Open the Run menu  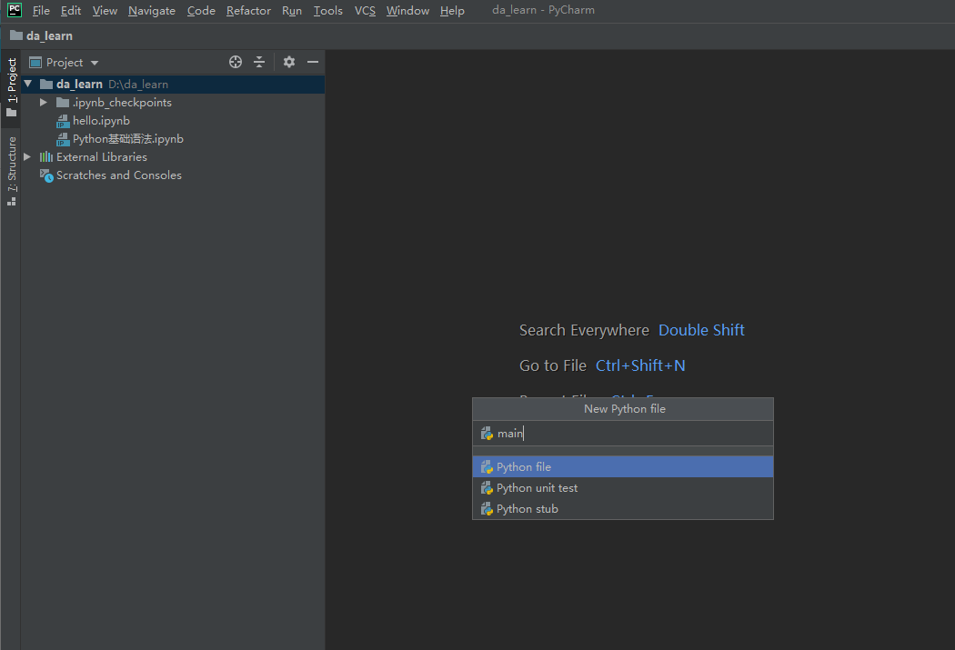click(x=292, y=10)
